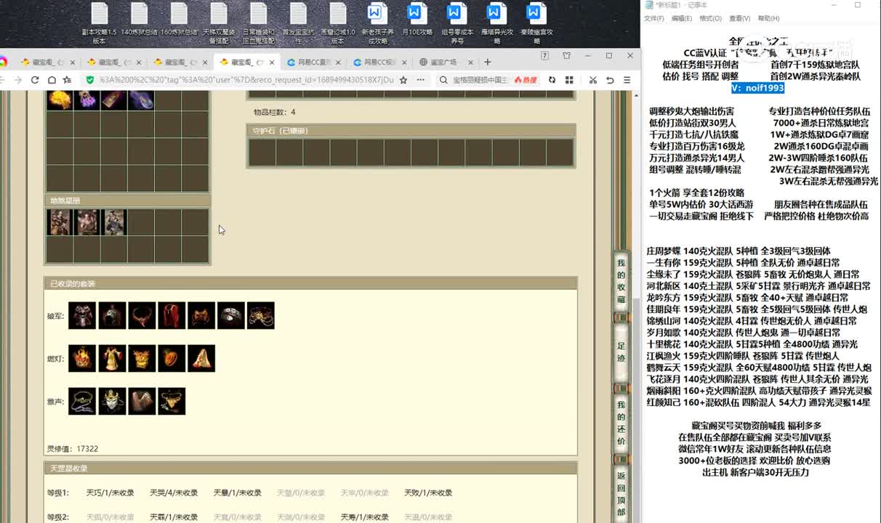Open the browser hamburger main menu
881x523 pixels.
627,80
